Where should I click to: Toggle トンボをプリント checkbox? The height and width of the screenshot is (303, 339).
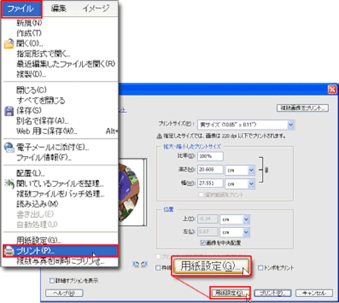[261, 268]
